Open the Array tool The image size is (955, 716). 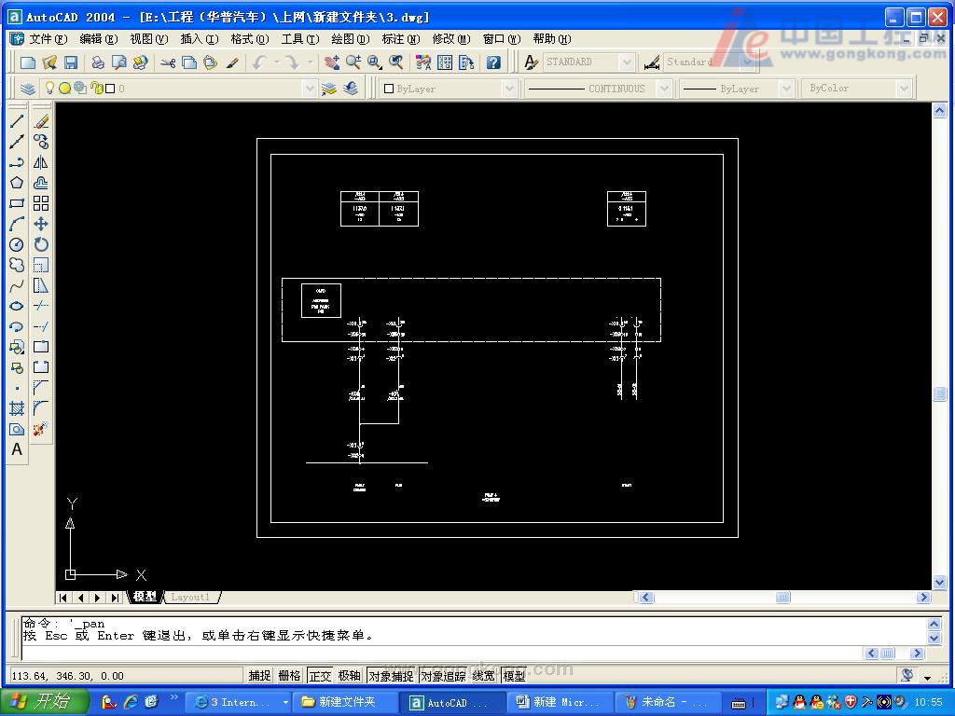click(x=41, y=203)
